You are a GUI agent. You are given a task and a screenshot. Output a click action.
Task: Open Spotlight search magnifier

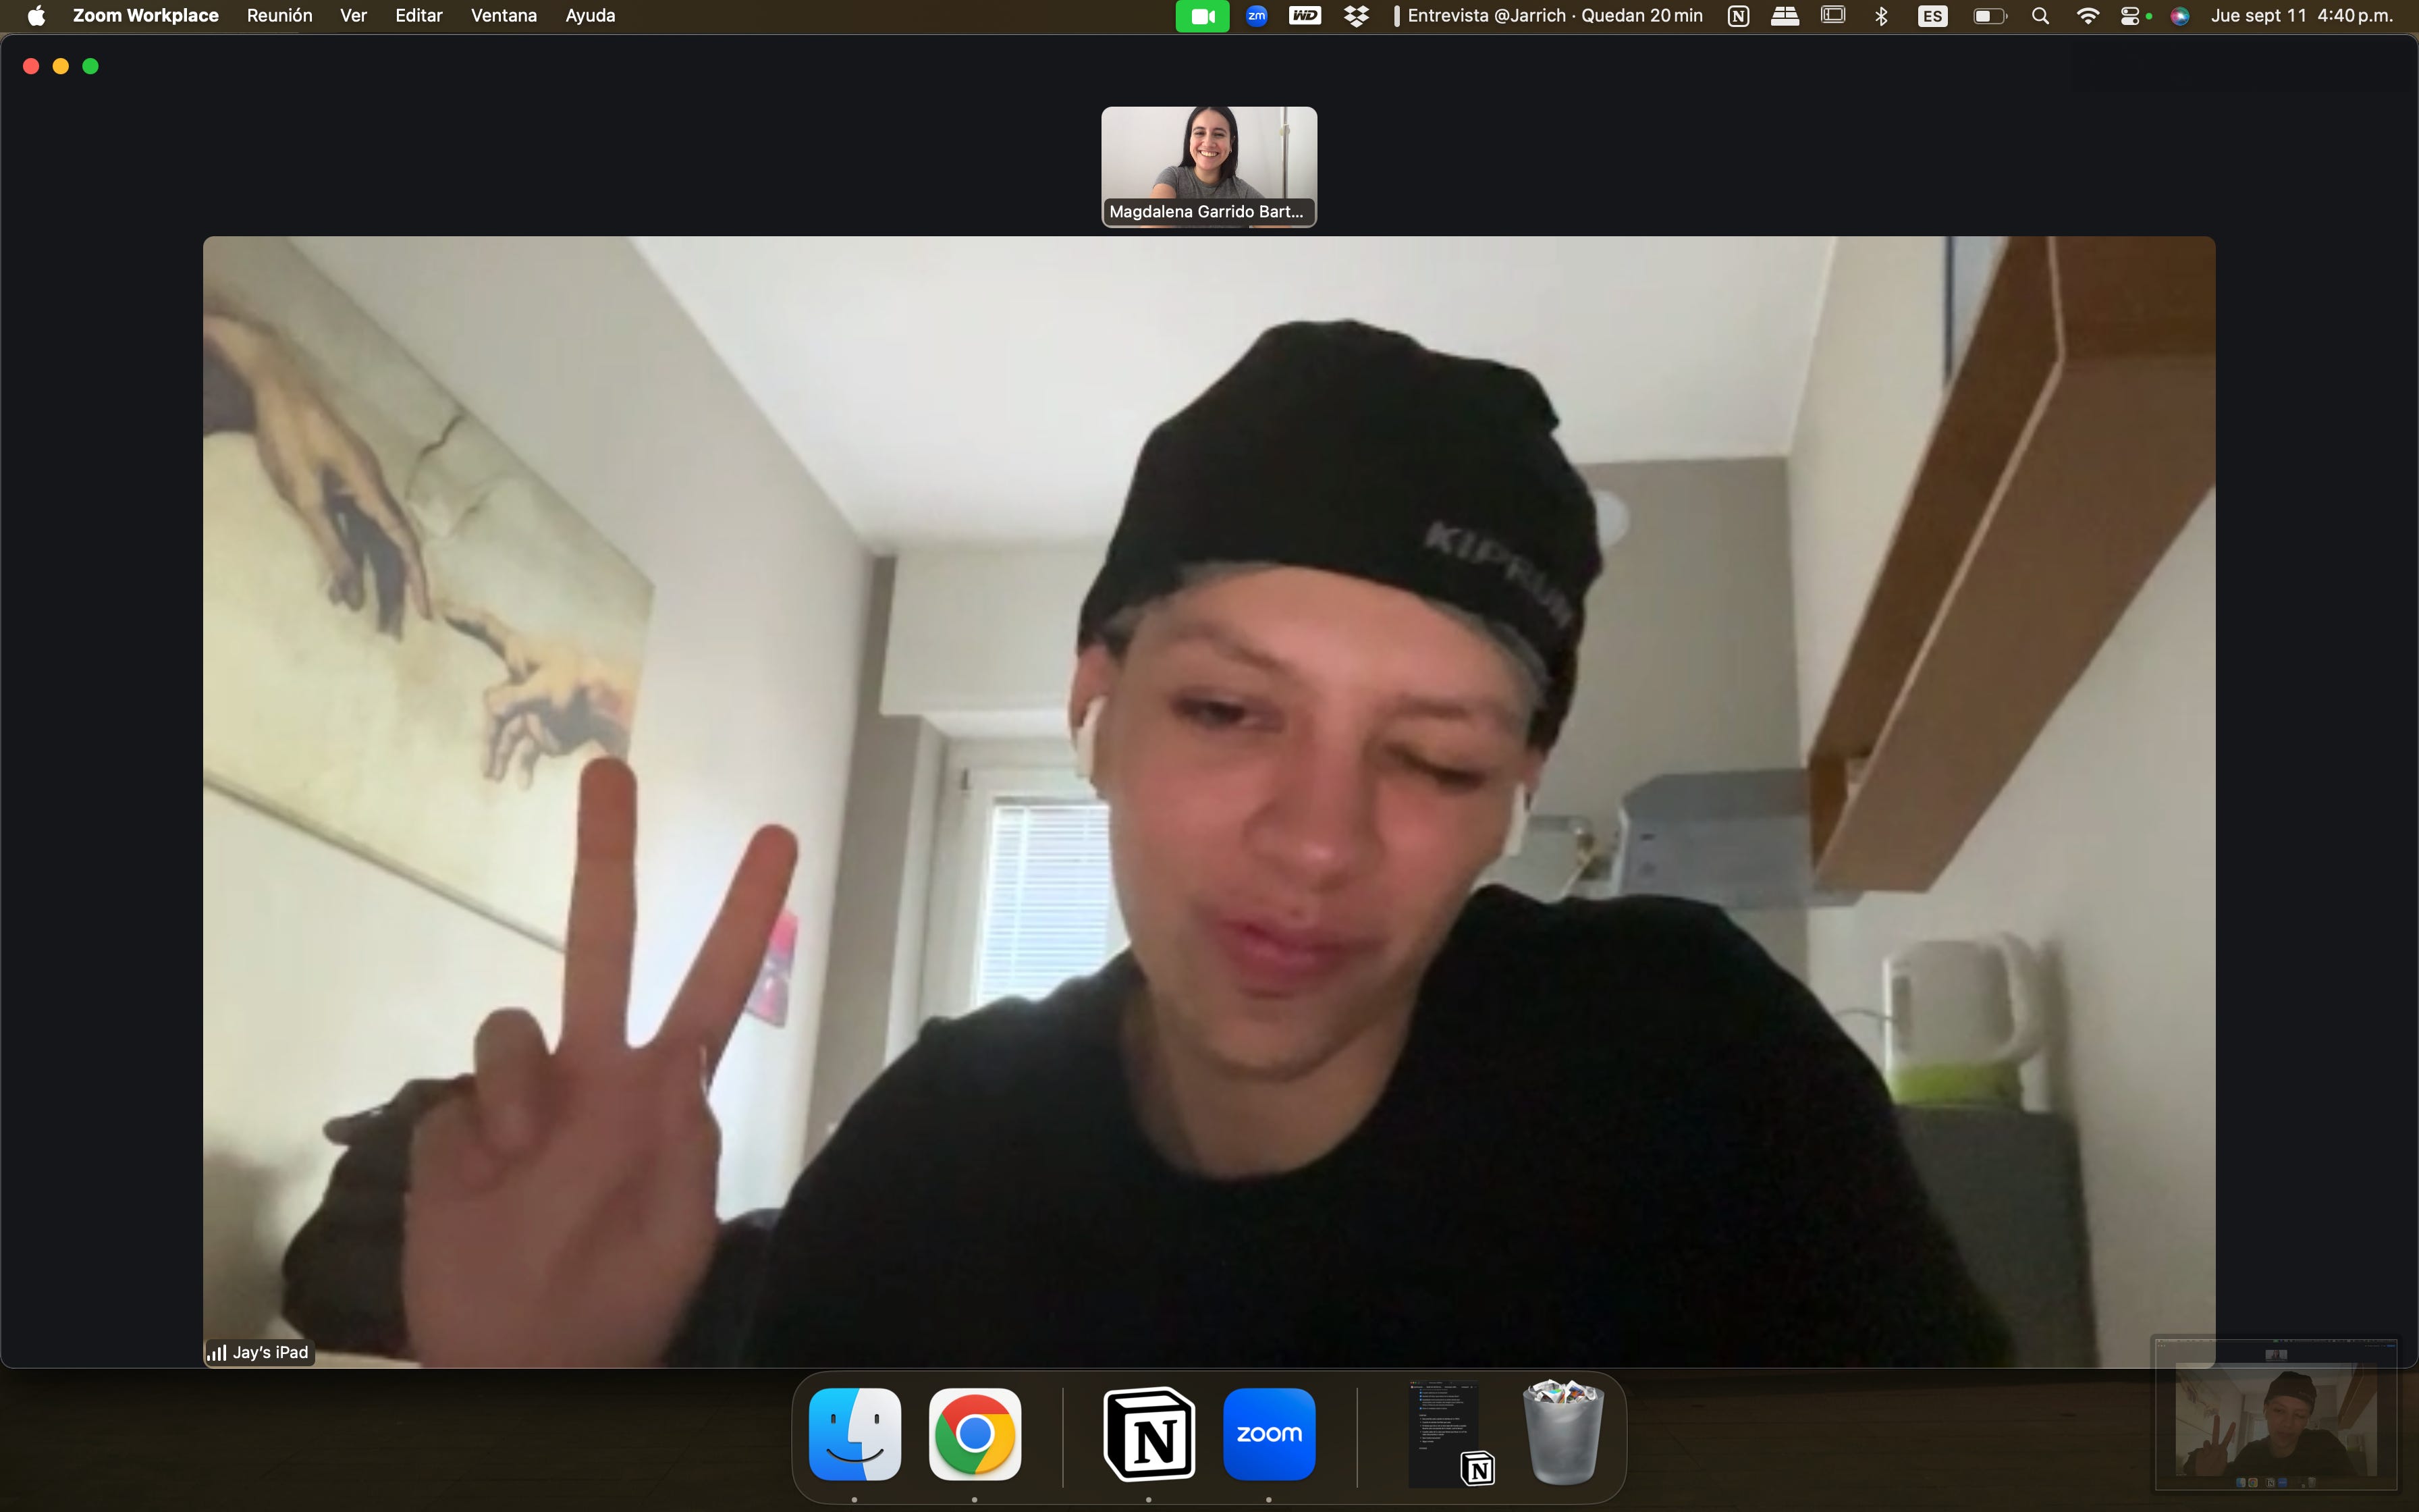coord(2040,16)
